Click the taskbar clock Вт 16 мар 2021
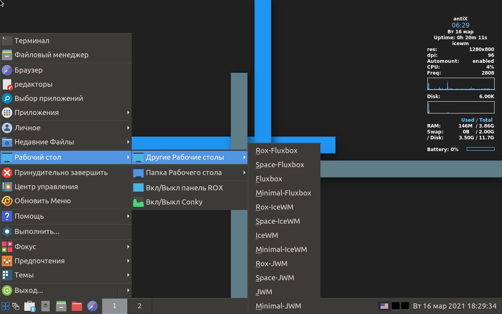The image size is (502, 314). 455,306
